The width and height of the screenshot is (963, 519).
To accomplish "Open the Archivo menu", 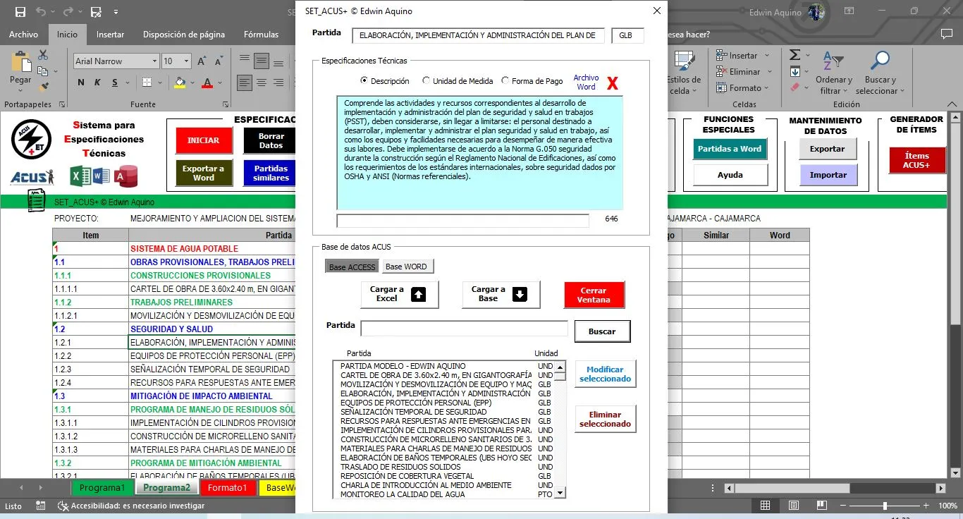I will coord(23,34).
